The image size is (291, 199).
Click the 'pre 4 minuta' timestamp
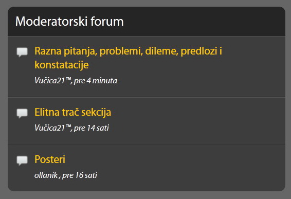[x=96, y=81]
